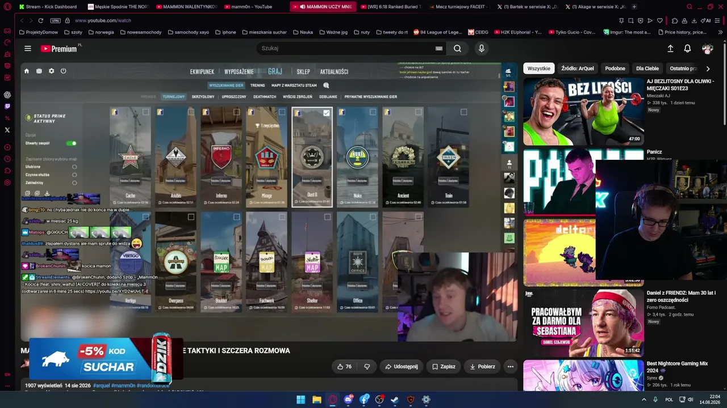Viewport: 727px width, 408px height.
Task: Dislike the video
Action: (367, 367)
